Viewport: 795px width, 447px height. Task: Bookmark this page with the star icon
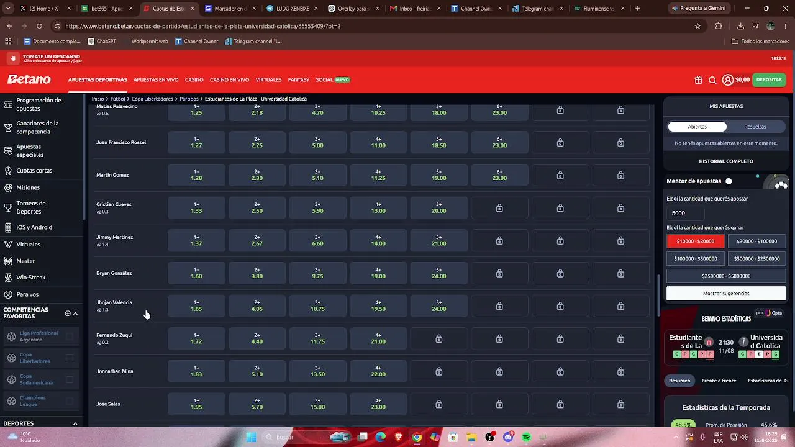point(697,26)
